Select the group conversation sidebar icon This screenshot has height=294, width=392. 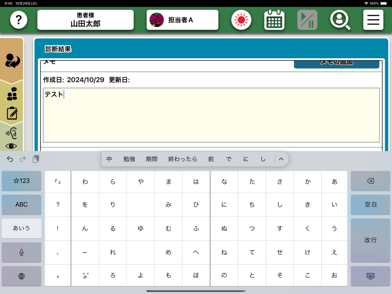tap(12, 94)
